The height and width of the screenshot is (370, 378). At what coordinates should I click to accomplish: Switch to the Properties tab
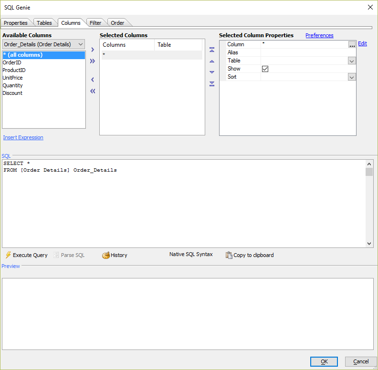coord(16,23)
